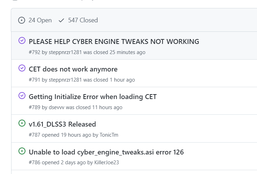Click the checkmark icon beside 547 Closed
This screenshot has width=257, height=174.
coord(61,20)
